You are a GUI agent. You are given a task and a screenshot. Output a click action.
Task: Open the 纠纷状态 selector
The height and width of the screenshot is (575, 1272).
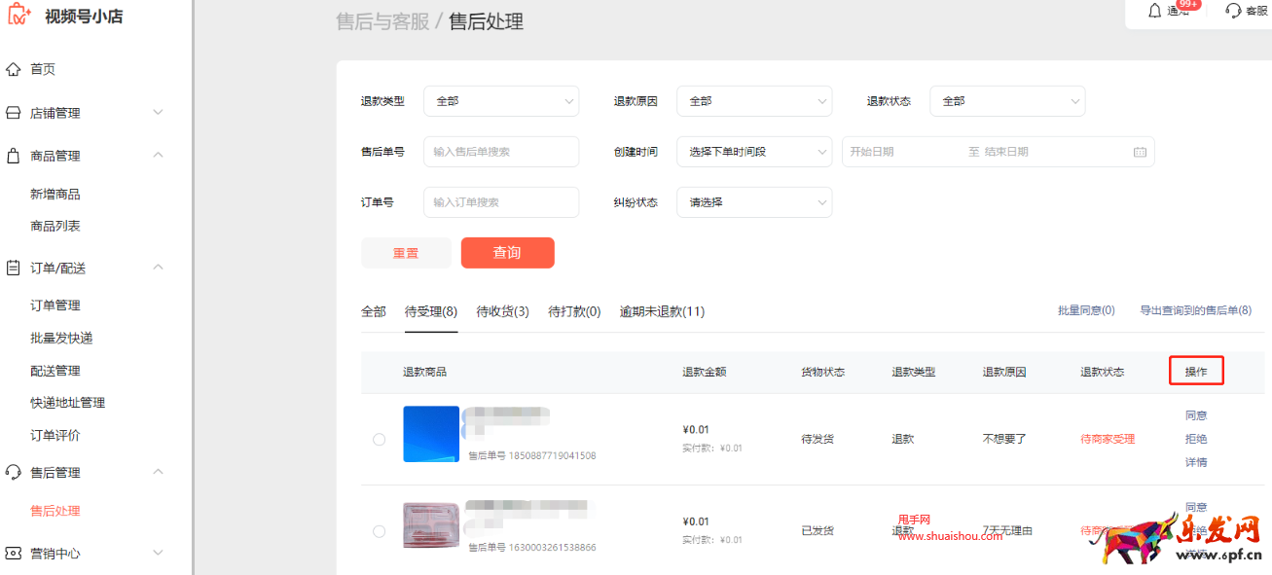(x=753, y=201)
